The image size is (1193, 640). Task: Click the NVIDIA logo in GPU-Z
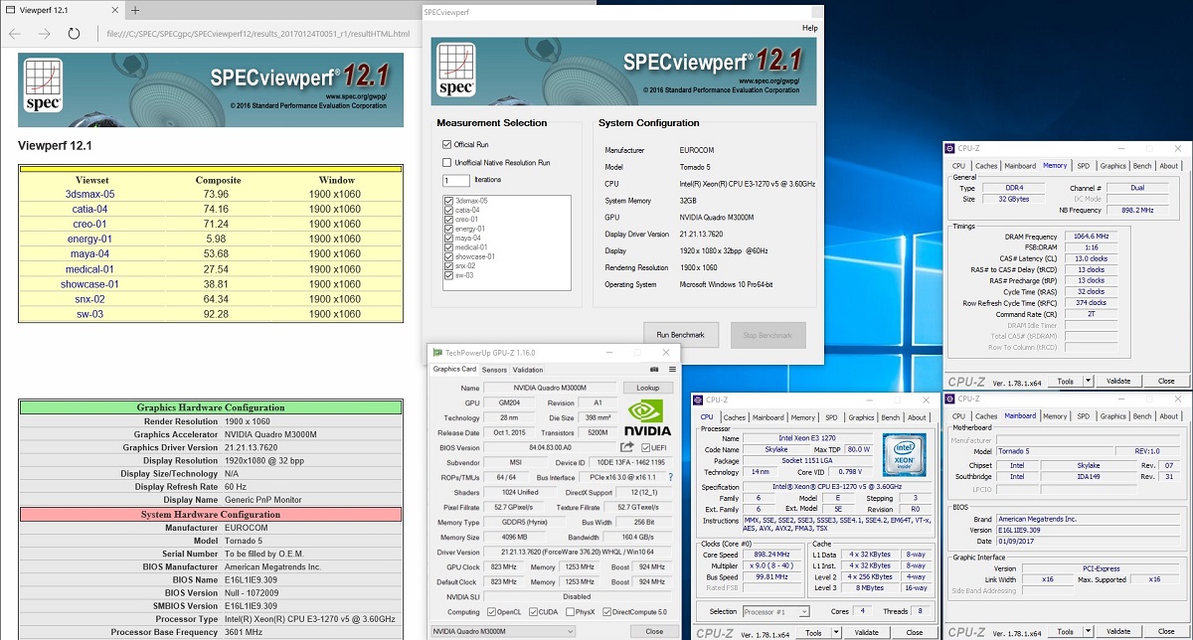[646, 417]
